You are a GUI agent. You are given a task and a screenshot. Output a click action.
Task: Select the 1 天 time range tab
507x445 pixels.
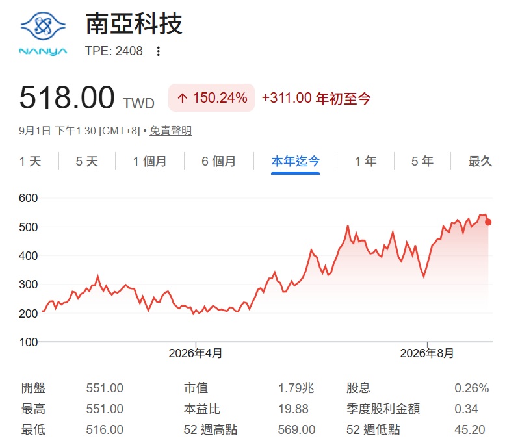pyautogui.click(x=31, y=161)
